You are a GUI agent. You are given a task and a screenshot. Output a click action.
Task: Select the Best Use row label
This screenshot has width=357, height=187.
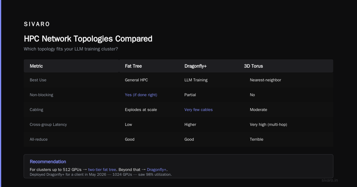(x=38, y=80)
